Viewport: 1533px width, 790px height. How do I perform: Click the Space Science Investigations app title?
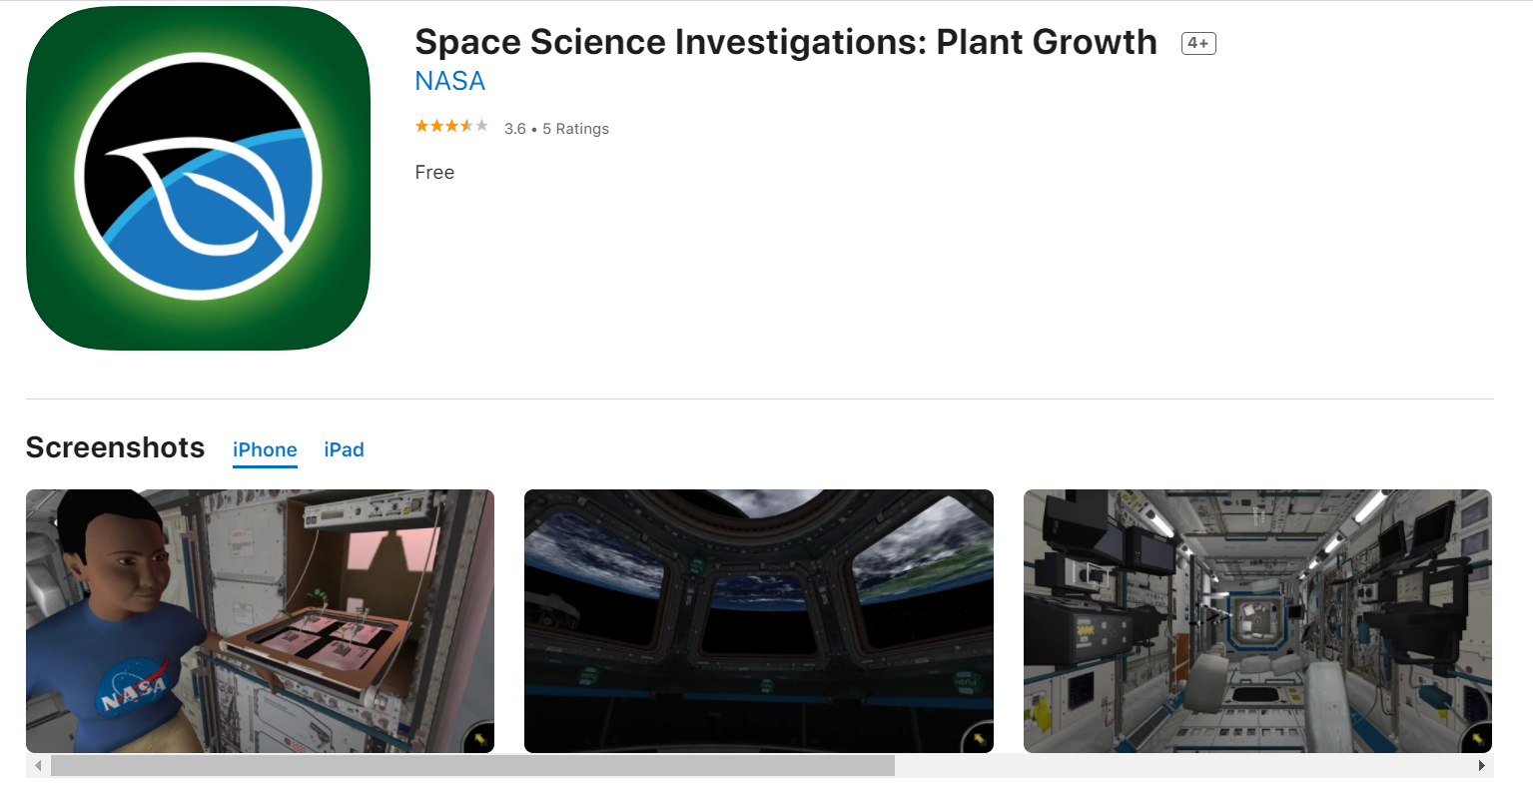pos(785,42)
